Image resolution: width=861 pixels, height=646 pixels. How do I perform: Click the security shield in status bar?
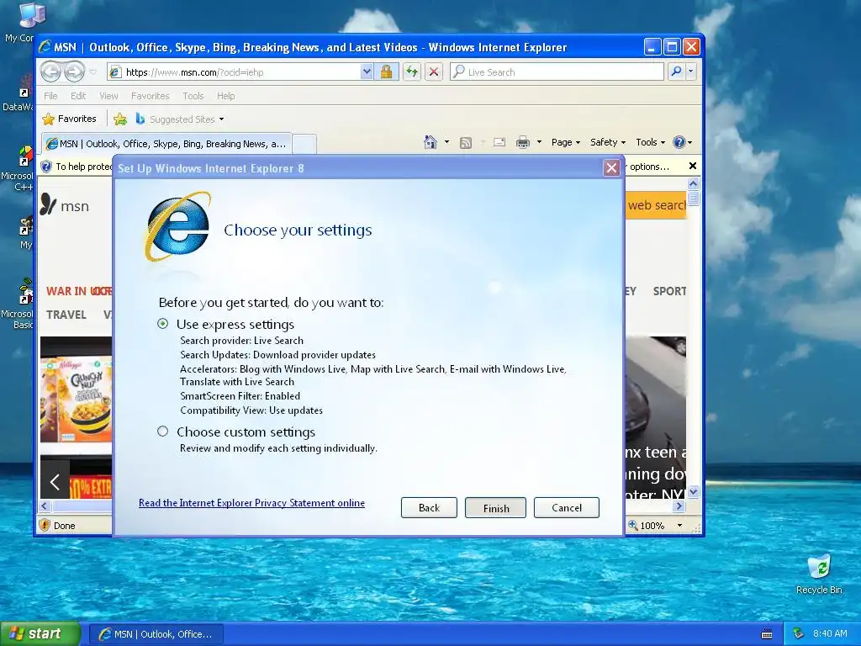coord(45,525)
